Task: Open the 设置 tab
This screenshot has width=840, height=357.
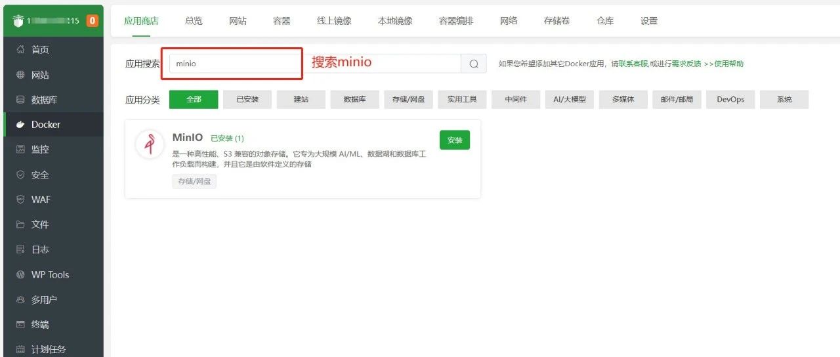Action: [649, 20]
